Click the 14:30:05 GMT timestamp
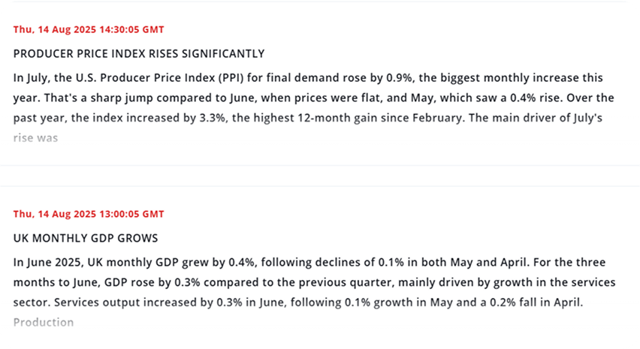This screenshot has height=349, width=640. click(x=89, y=29)
